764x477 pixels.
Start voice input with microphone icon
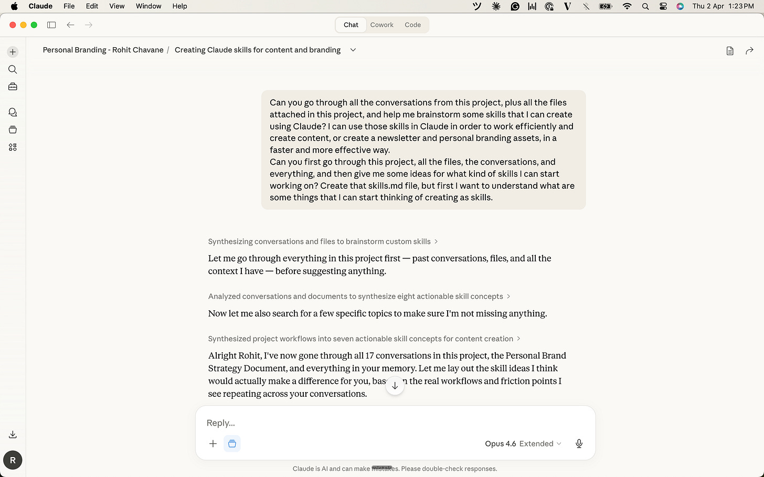tap(579, 443)
